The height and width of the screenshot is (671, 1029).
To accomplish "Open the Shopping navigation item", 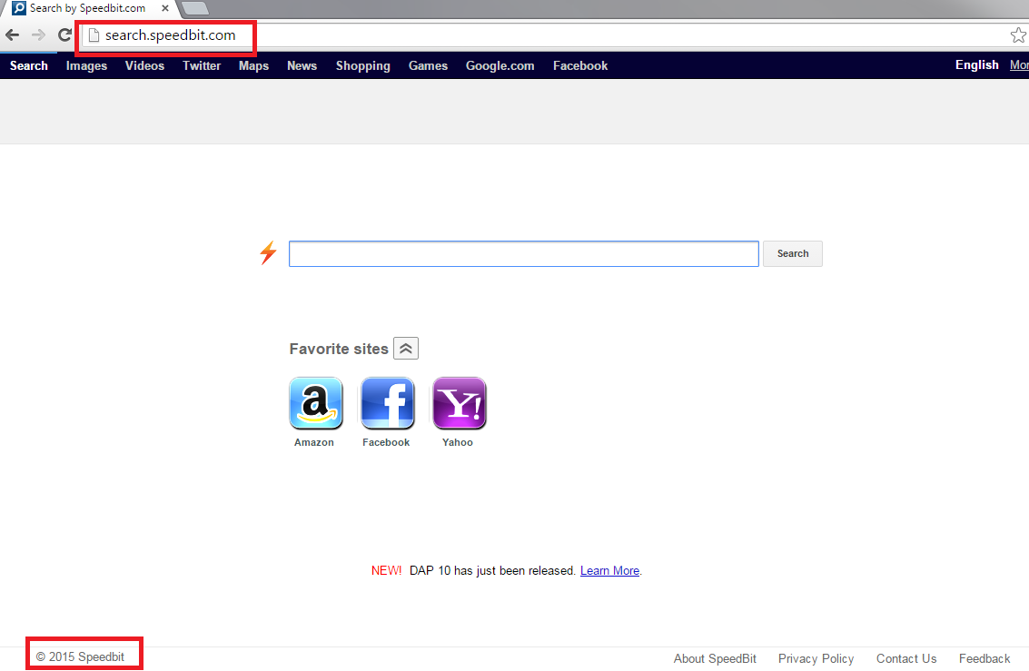I will tap(362, 65).
